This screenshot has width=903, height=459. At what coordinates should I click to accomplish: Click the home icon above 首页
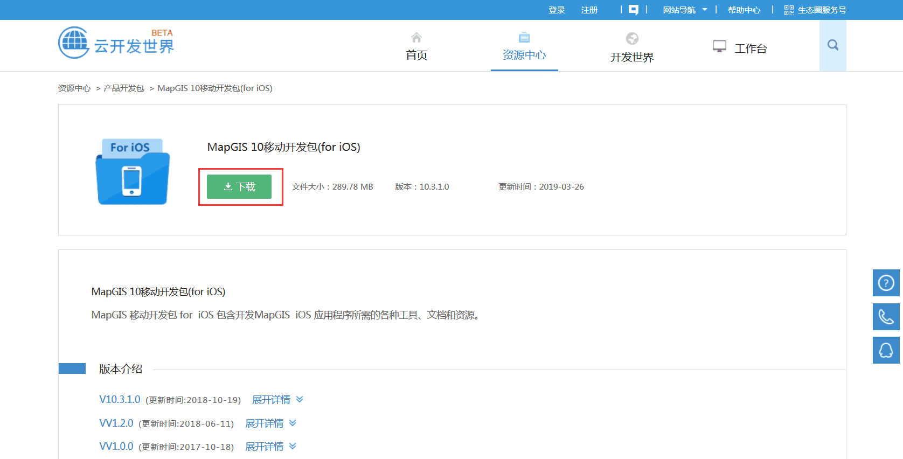coord(416,37)
